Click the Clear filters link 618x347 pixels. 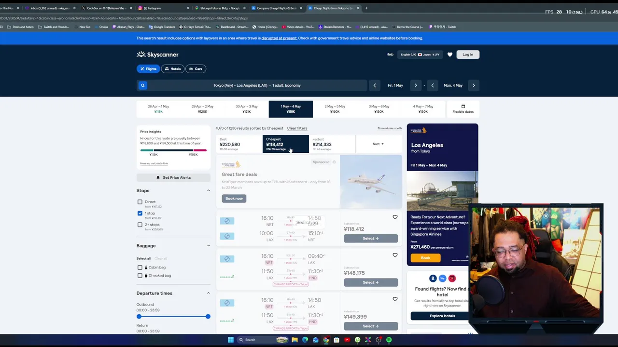297,128
